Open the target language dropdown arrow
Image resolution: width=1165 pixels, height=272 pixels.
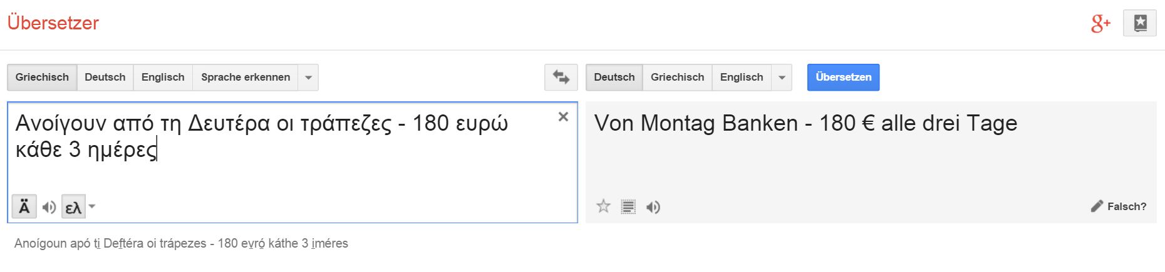click(782, 78)
